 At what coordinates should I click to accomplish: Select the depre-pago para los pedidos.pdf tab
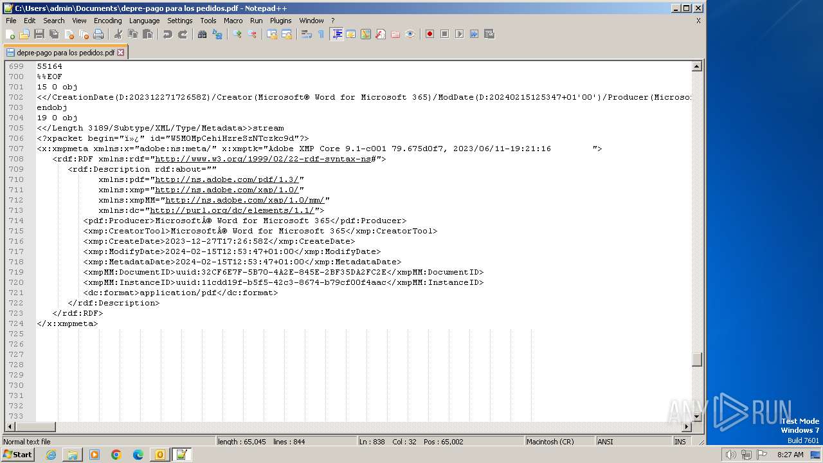click(x=66, y=53)
